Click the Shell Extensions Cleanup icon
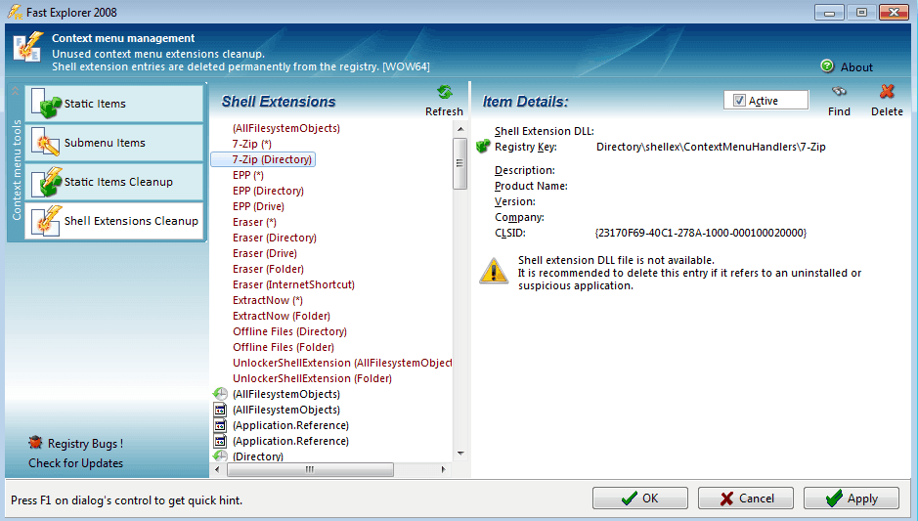Screen dimensions: 918x521 (46, 221)
